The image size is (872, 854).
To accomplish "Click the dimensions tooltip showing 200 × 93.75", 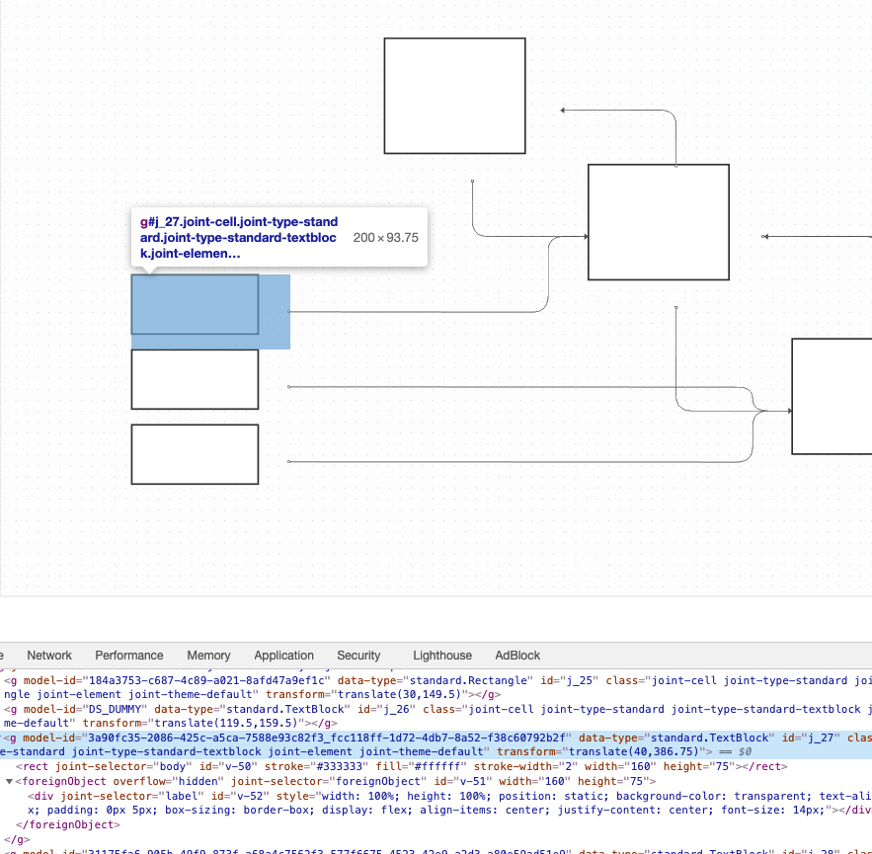I will click(385, 237).
